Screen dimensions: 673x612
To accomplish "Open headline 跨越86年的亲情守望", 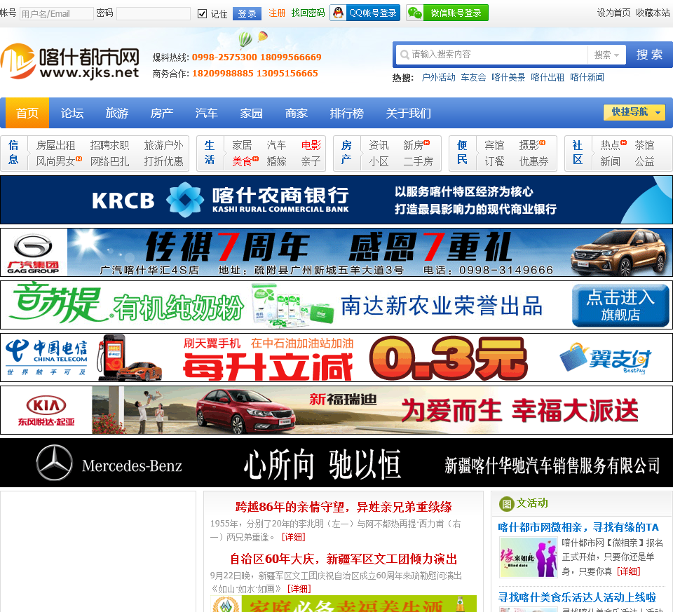I will 344,507.
